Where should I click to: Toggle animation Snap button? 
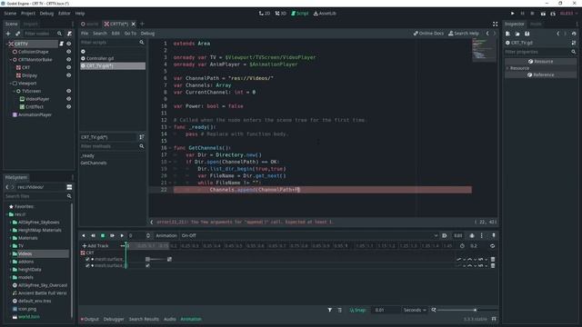357,310
